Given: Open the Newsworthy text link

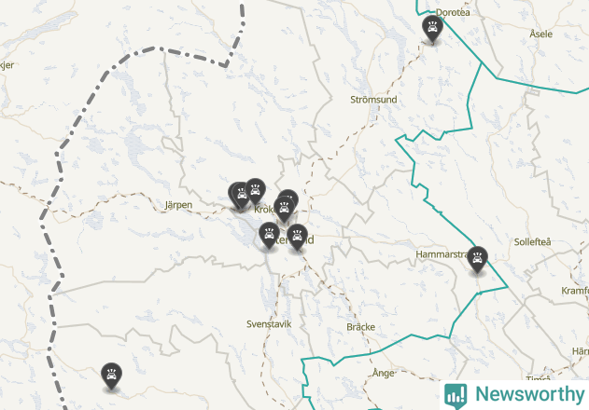Looking at the screenshot, I should tap(529, 394).
